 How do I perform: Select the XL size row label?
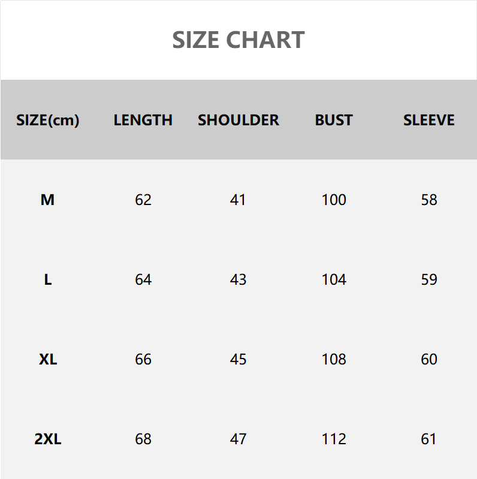coord(48,359)
